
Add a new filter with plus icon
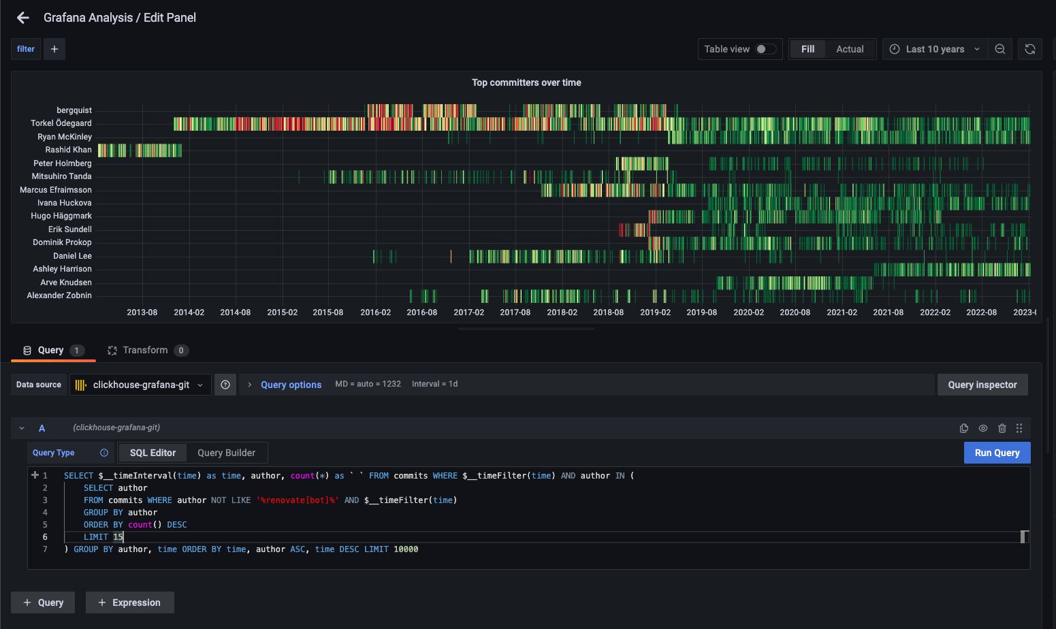pyautogui.click(x=54, y=49)
